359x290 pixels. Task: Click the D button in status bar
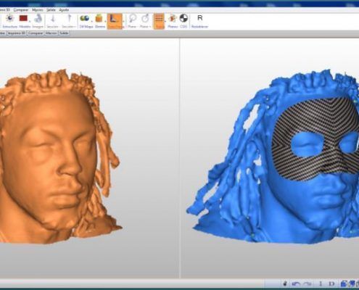pyautogui.click(x=331, y=283)
